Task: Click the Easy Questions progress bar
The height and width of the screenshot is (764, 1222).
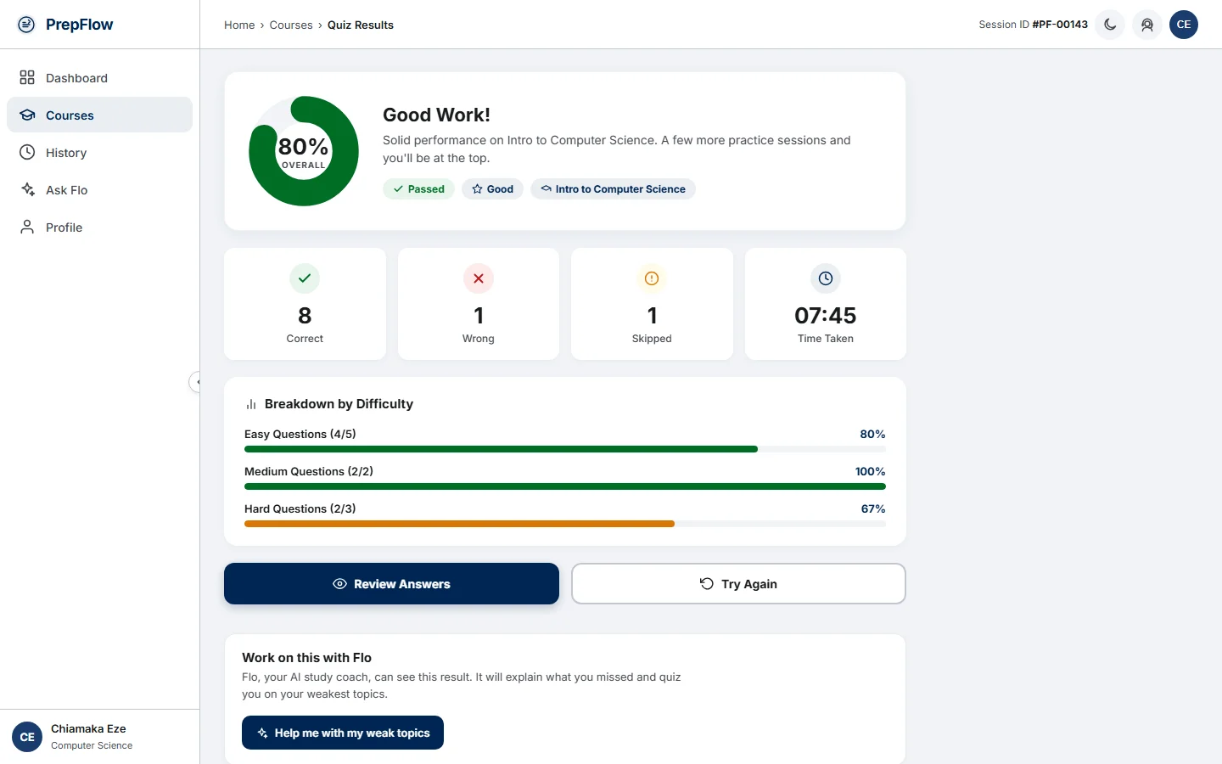Action: 565,449
